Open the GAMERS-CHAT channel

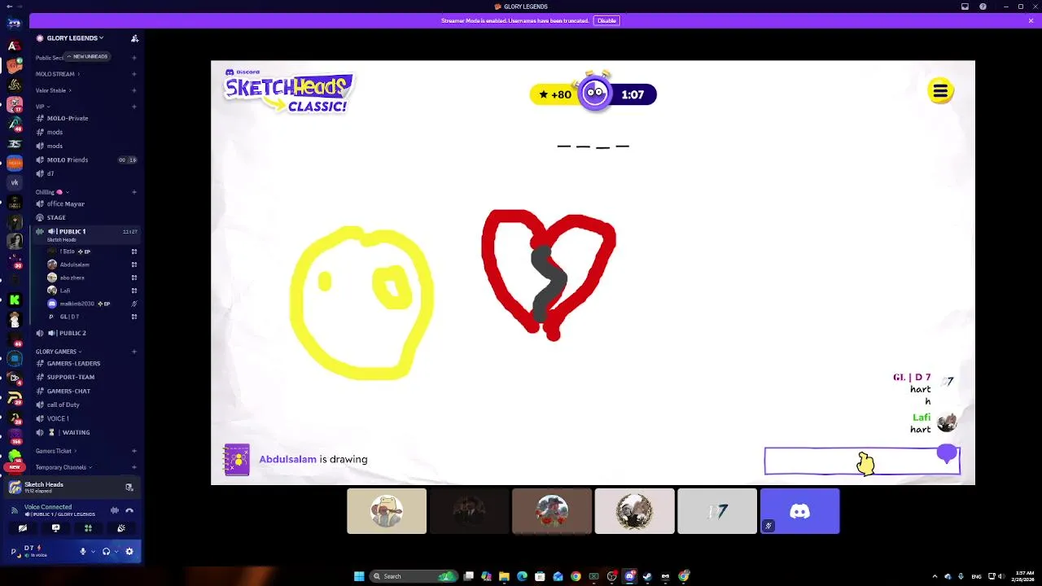point(87,391)
